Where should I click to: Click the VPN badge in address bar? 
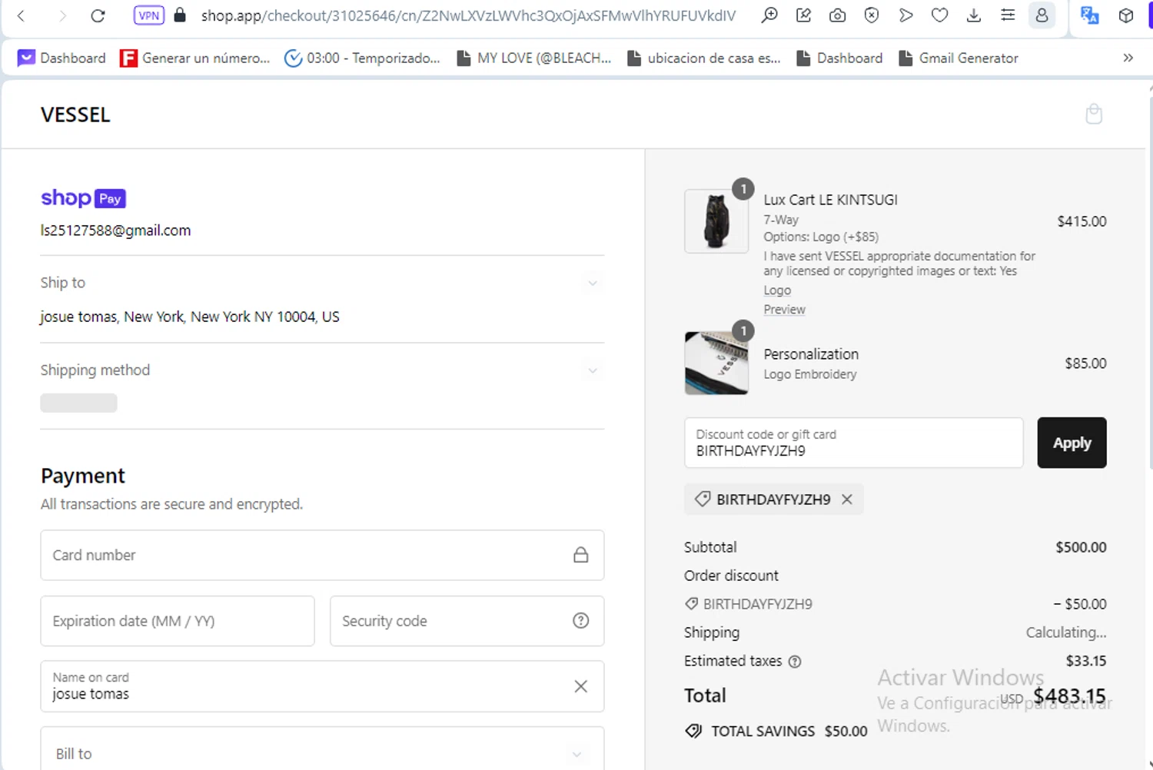(148, 15)
